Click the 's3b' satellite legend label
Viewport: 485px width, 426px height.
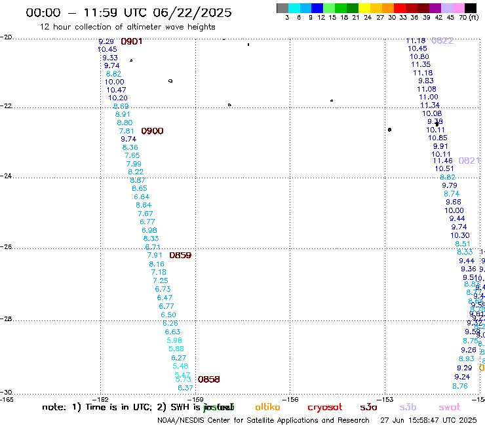408,407
